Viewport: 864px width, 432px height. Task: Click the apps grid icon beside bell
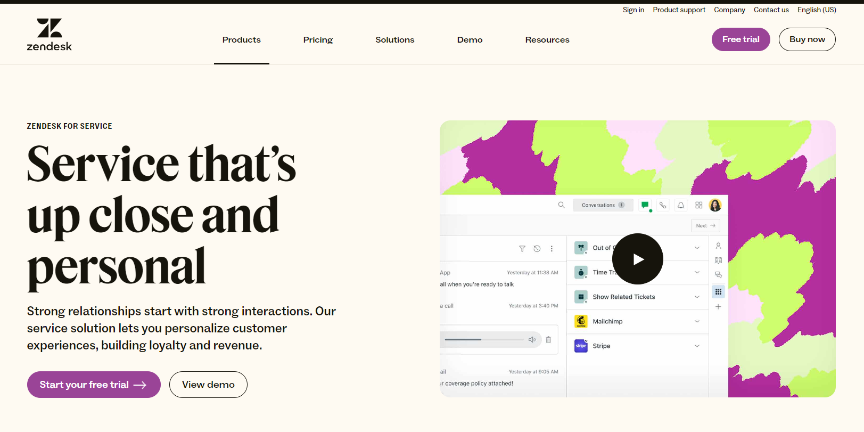[699, 205]
